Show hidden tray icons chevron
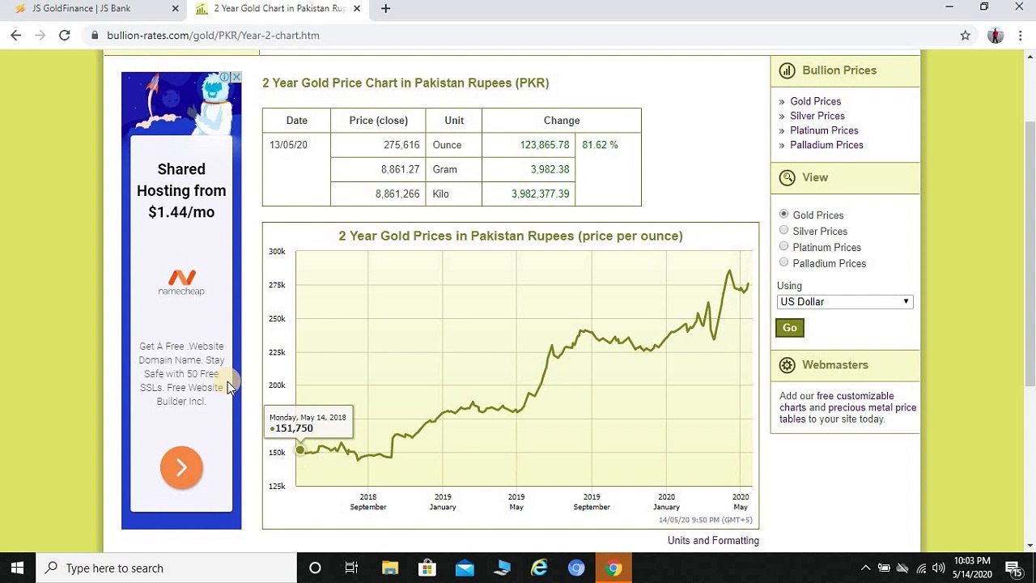This screenshot has height=583, width=1036. click(x=865, y=568)
